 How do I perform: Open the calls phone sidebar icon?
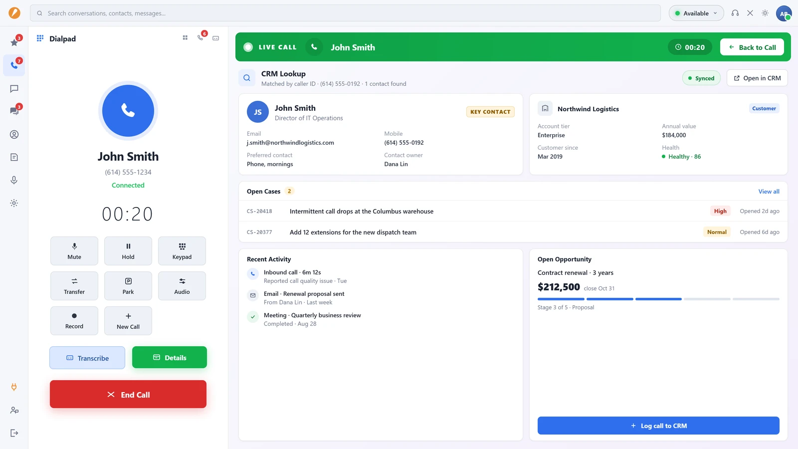(14, 65)
